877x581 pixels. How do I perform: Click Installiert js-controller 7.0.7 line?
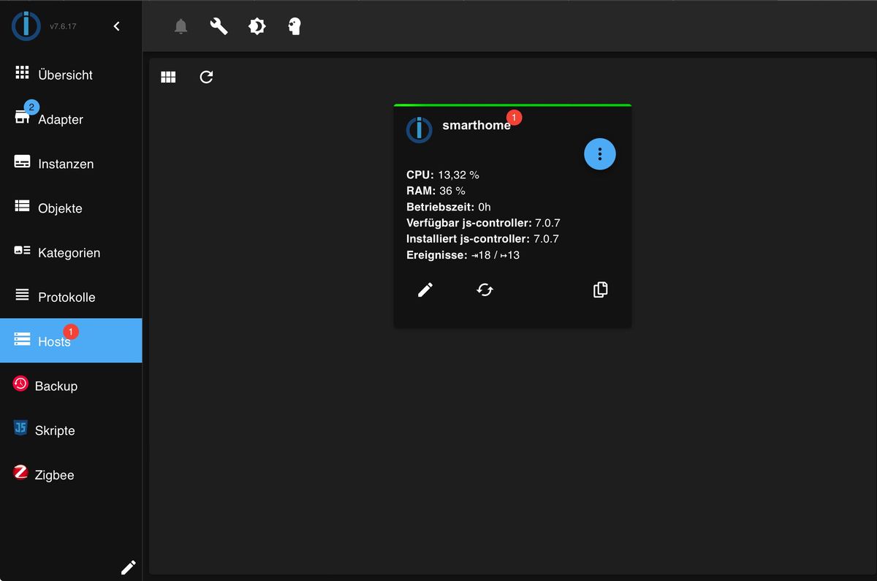coord(482,239)
